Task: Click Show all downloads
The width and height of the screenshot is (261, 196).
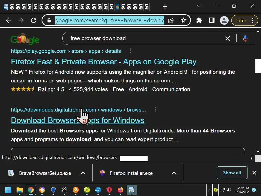Action: click(x=232, y=173)
